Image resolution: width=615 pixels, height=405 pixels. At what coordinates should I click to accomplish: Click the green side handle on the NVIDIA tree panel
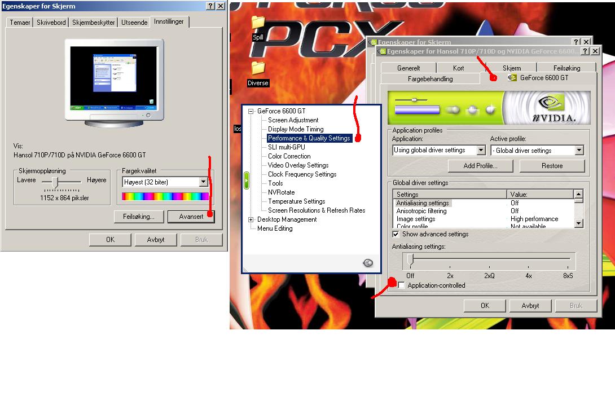(247, 181)
